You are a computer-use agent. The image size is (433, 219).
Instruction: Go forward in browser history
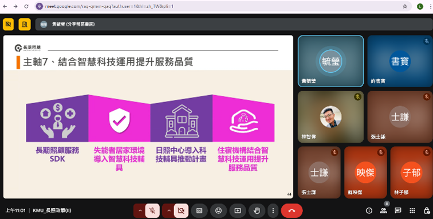pos(15,6)
